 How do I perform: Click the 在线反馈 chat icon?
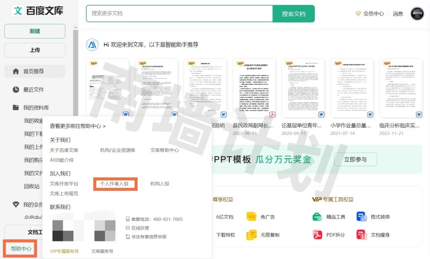[x=128, y=228]
